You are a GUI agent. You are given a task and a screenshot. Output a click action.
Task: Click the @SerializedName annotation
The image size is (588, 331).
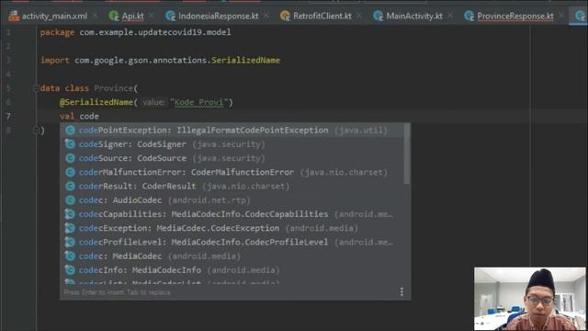96,102
